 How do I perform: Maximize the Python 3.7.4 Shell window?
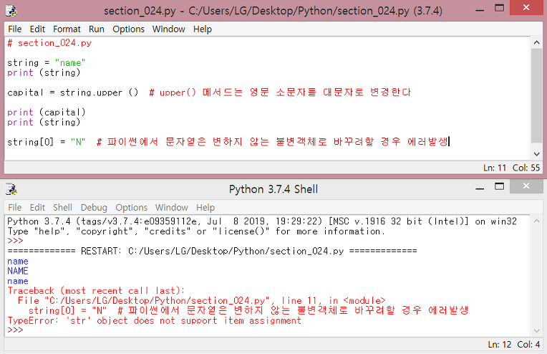(500, 186)
